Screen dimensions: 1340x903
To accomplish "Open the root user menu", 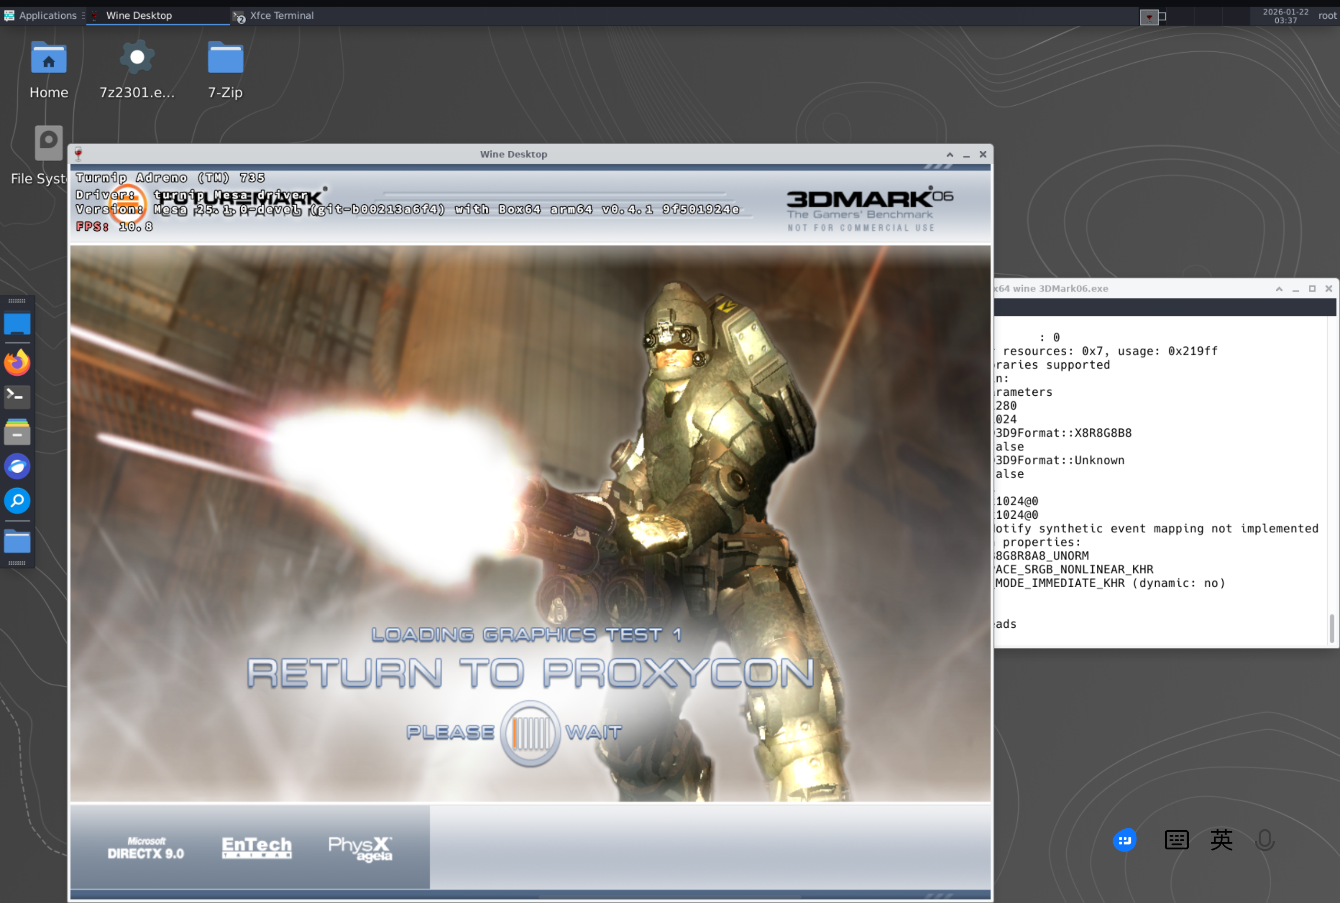I will [x=1327, y=15].
